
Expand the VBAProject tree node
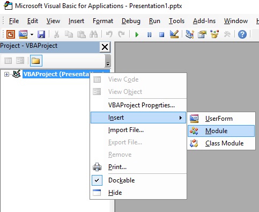pos(6,74)
